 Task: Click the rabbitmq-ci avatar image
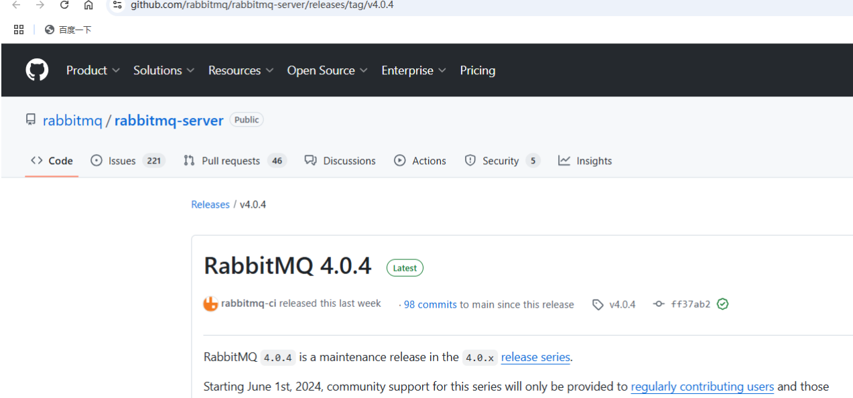[210, 304]
